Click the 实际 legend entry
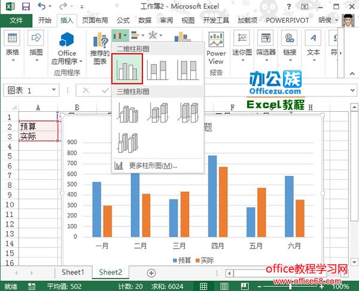The height and width of the screenshot is (291, 359). point(205,261)
